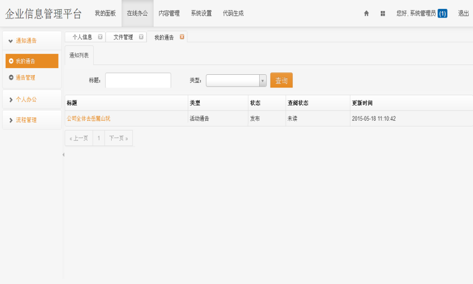This screenshot has height=284, width=473.
Task: Open 通告管理 in the sidebar
Action: (26, 78)
